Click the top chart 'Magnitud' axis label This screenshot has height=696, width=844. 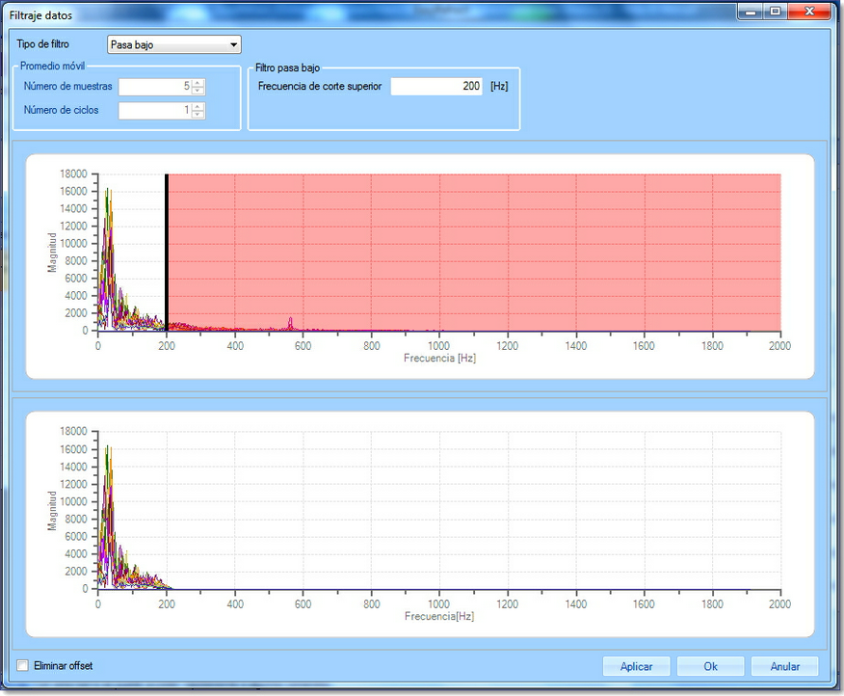(x=52, y=253)
